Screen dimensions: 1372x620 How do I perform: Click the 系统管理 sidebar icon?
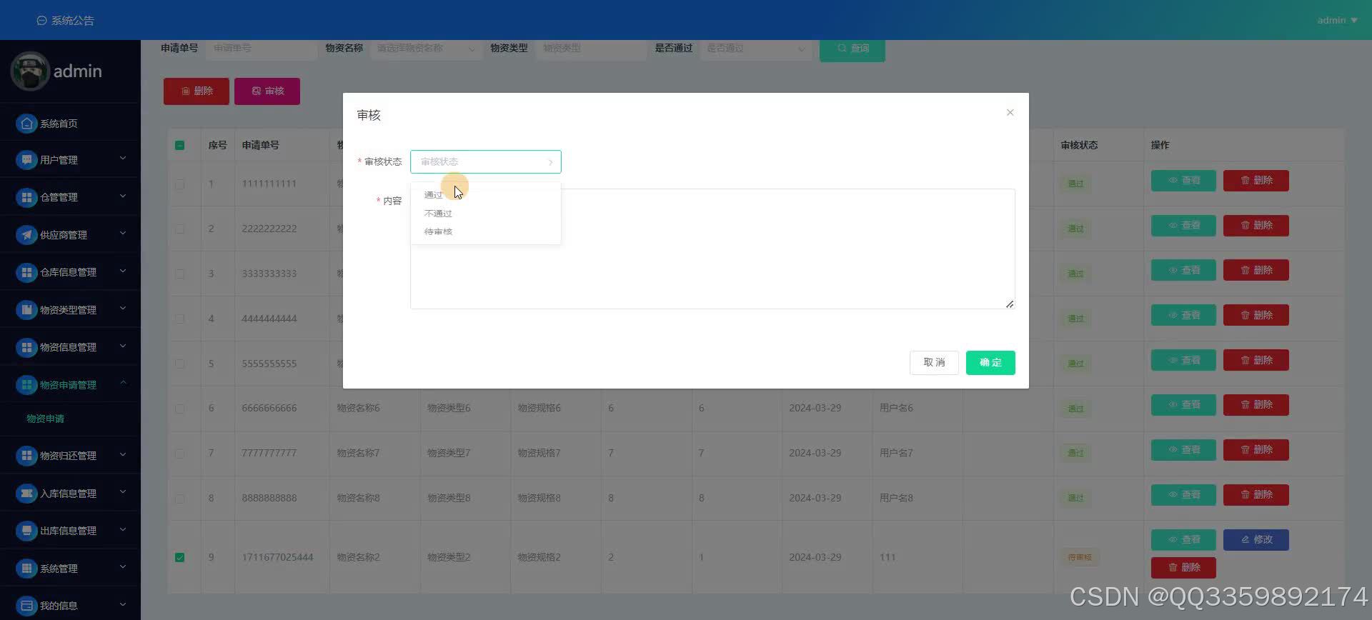pos(26,569)
